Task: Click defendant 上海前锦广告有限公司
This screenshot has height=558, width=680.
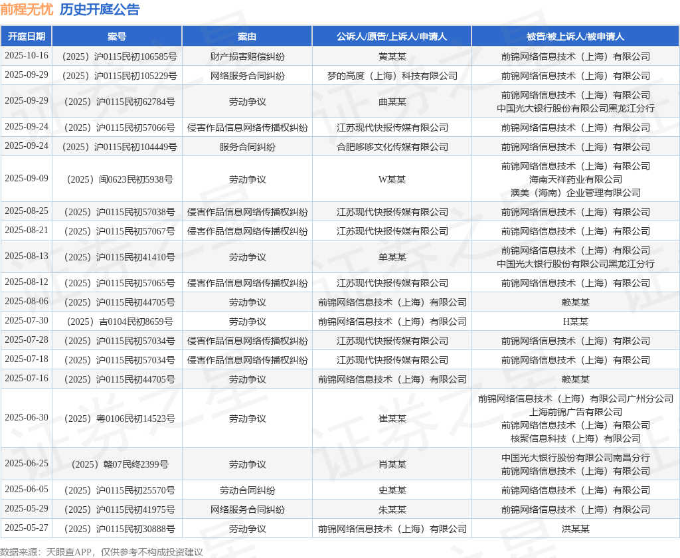Action: pos(576,412)
